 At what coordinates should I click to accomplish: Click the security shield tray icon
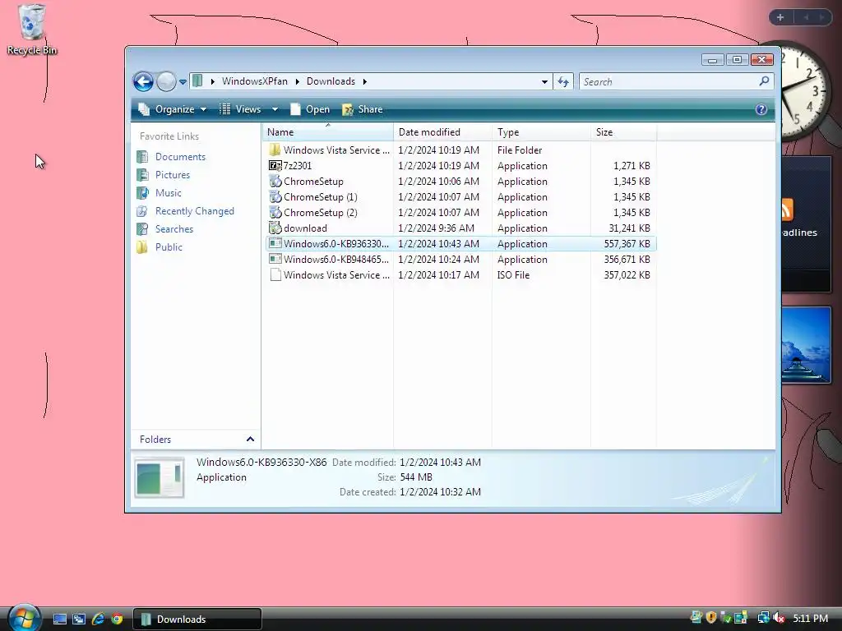(x=711, y=618)
